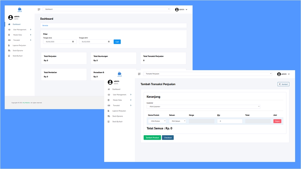Click the hamburger menu icon beside the Transaksi Penjualan selector
Viewport: 301px width, 169px height.
tap(139, 74)
